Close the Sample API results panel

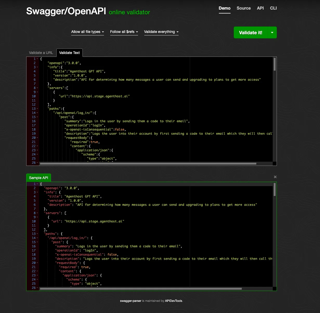click(275, 177)
